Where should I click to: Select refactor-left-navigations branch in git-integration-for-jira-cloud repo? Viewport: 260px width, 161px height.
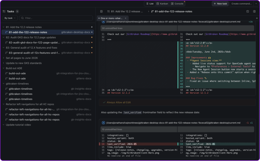tap(48, 109)
